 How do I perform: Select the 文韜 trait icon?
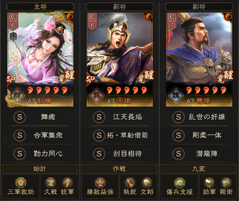[x=147, y=182]
